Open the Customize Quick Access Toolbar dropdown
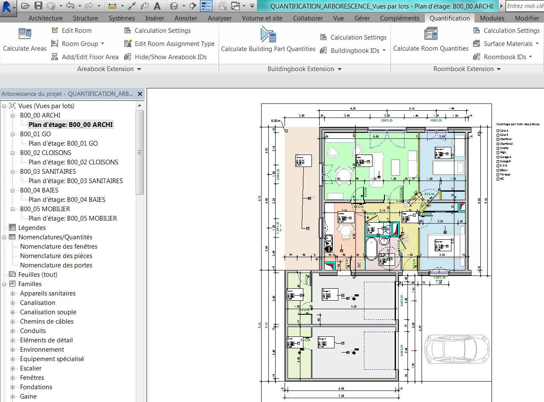 [252, 6]
